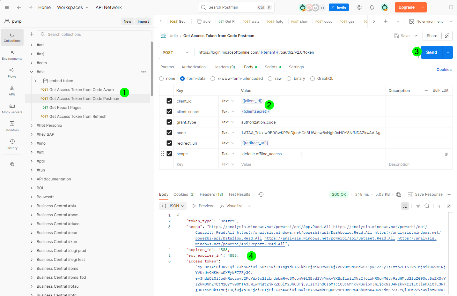Open the Save options dropdown arrow
The image size is (457, 296).
click(416, 36)
